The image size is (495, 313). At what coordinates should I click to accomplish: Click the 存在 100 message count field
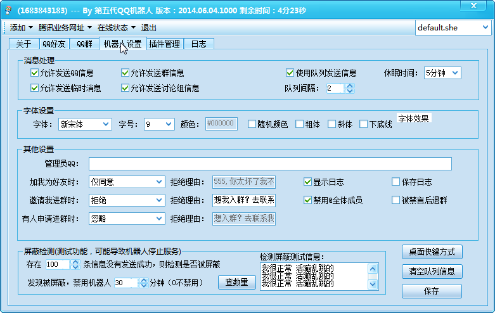58,264
